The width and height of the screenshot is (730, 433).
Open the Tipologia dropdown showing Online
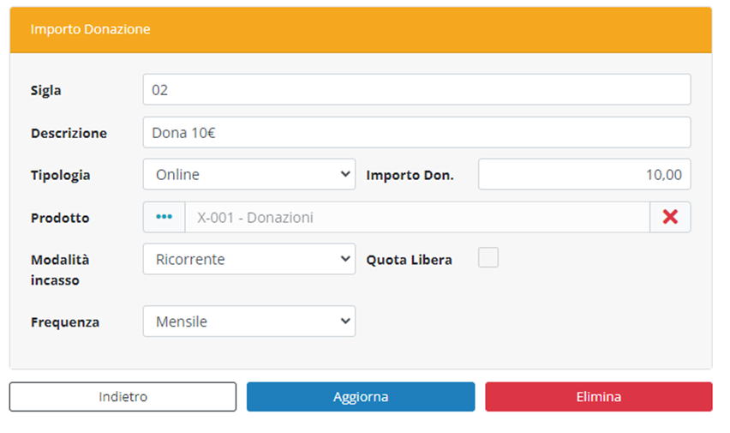pos(248,175)
